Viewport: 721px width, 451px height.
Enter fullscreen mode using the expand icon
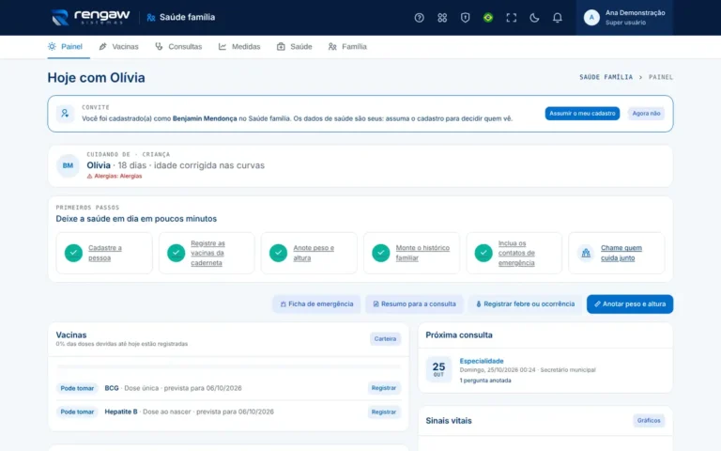click(x=511, y=18)
